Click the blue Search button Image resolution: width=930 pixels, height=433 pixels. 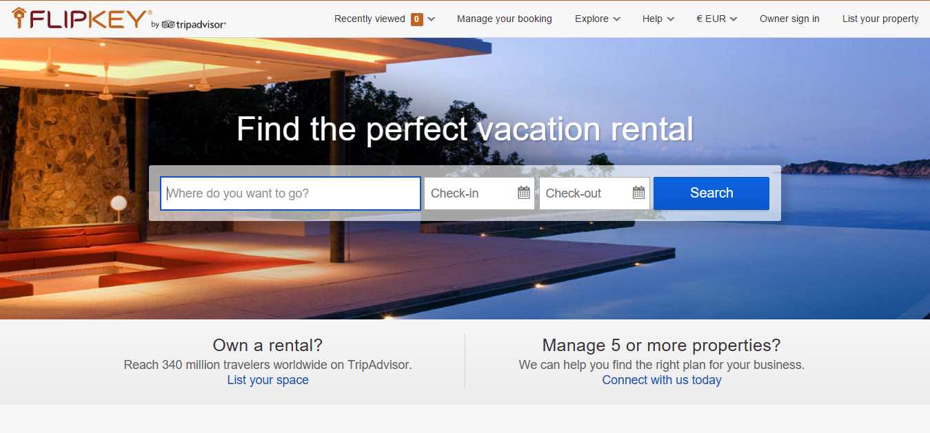[x=711, y=193]
